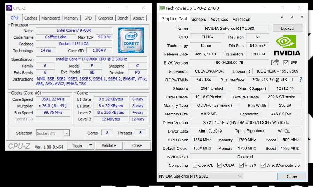This screenshot has height=187, width=313.
Task: Click the Shaders 2944 Unified value
Action: (x=212, y=88)
